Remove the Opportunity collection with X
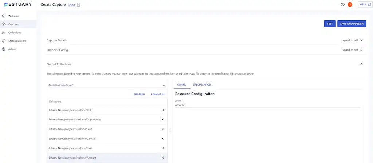Screen dimensions: 373x163 tap(163, 119)
